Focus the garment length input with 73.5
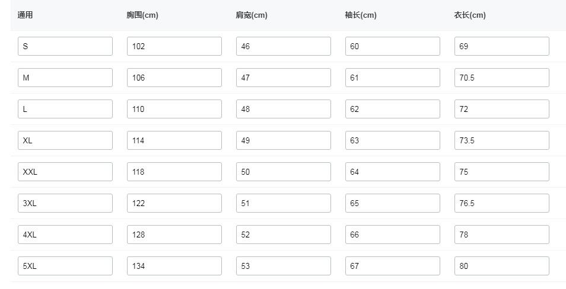 (502, 140)
